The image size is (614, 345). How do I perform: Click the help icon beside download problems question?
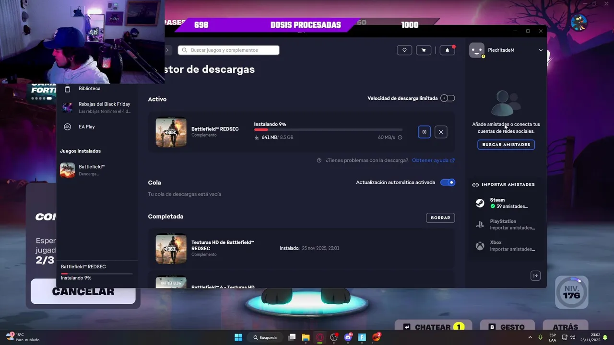(x=319, y=161)
